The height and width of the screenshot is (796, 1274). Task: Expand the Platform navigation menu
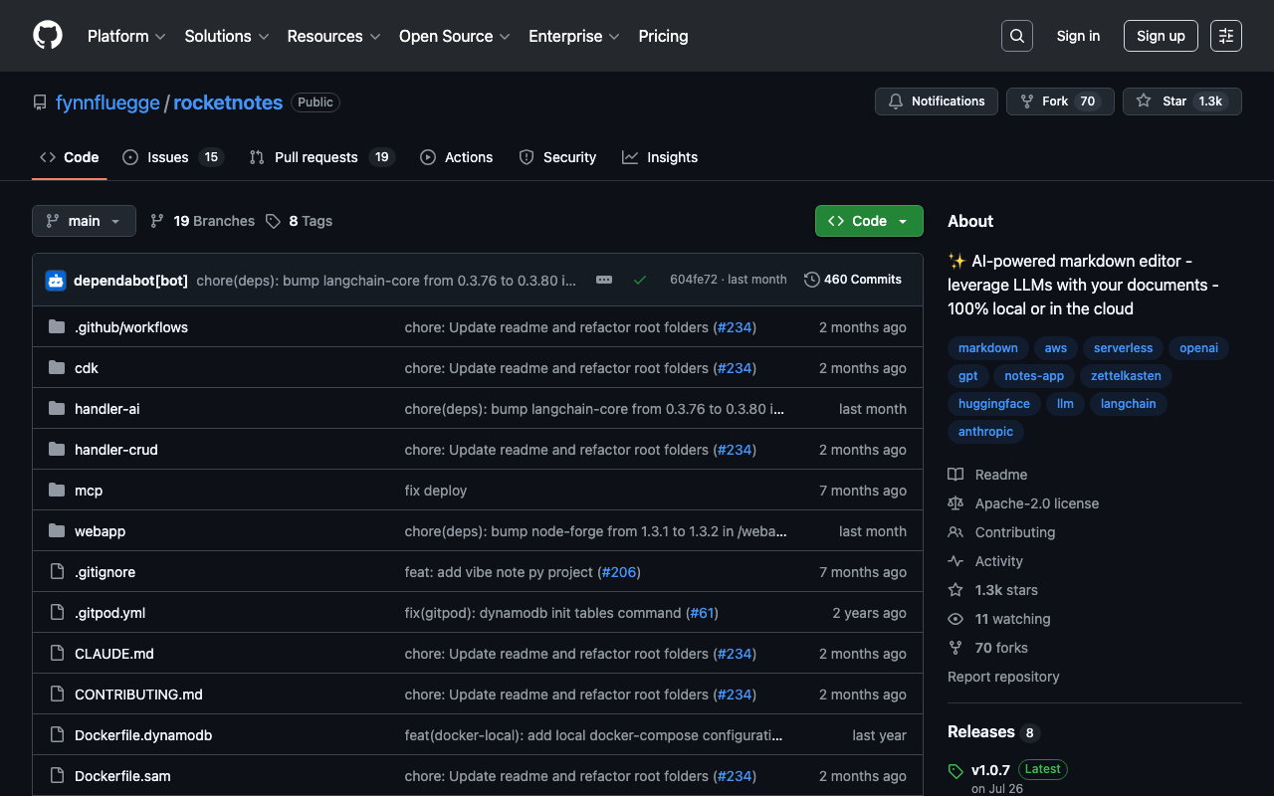[x=126, y=36]
